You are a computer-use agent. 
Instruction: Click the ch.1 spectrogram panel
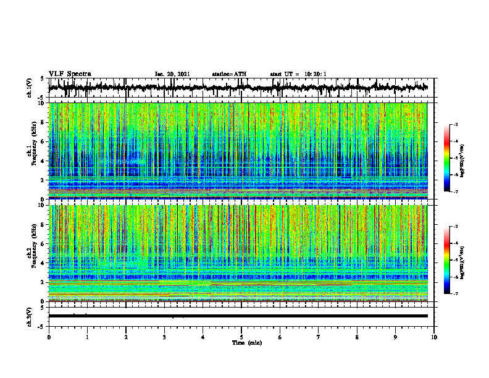[x=238, y=151]
